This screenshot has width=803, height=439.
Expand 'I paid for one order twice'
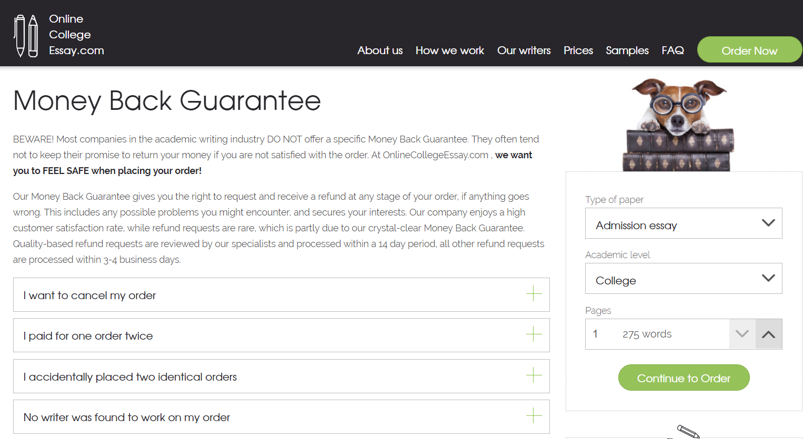pyautogui.click(x=282, y=335)
